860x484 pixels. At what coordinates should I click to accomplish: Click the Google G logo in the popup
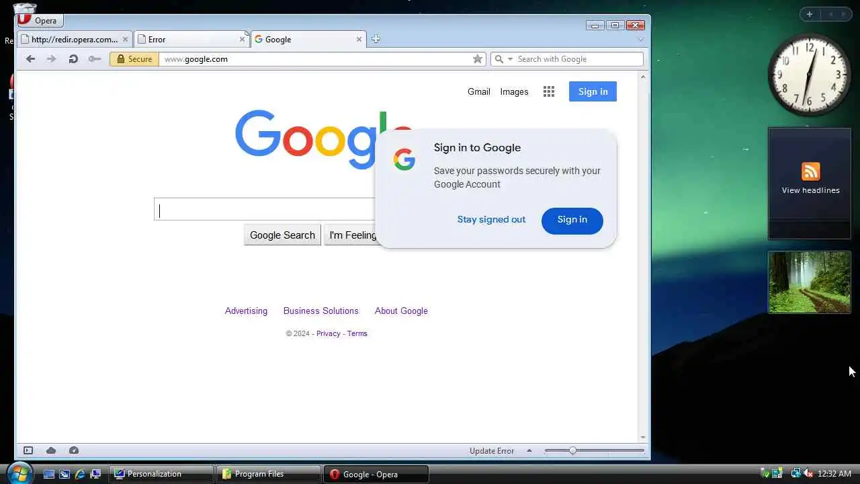pos(404,160)
